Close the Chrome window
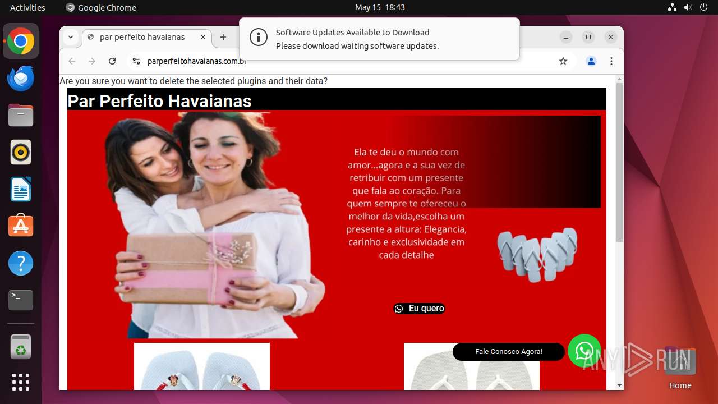 pyautogui.click(x=611, y=37)
